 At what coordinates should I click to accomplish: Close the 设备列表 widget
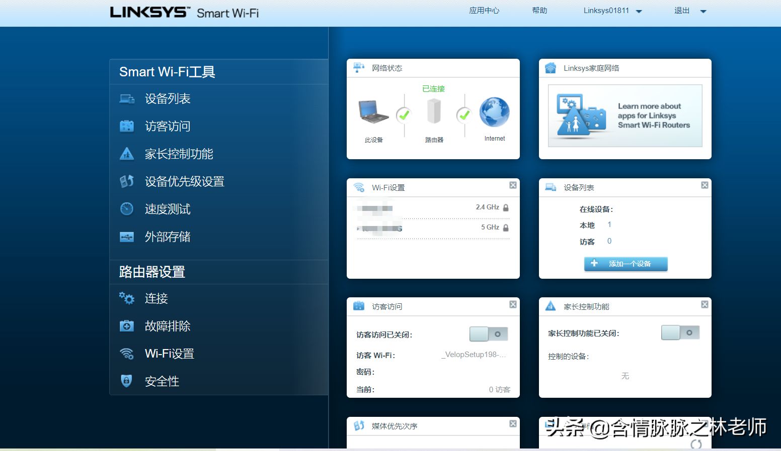tap(705, 185)
